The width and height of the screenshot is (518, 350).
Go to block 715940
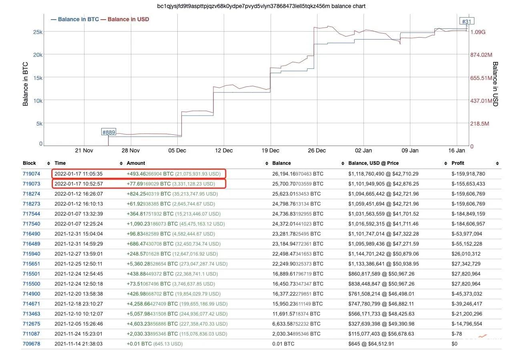click(x=32, y=254)
